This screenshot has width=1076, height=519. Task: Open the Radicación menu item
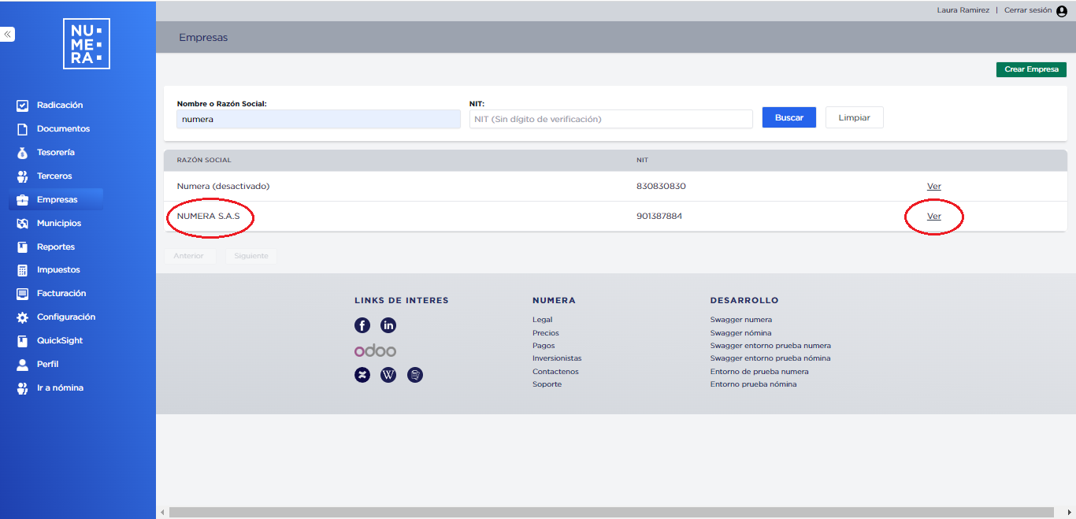tap(60, 106)
